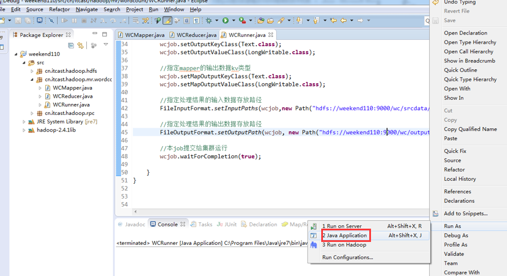Image resolution: width=507 pixels, height=276 pixels.
Task: Minimize the Package Explorer view
Action: point(95,33)
